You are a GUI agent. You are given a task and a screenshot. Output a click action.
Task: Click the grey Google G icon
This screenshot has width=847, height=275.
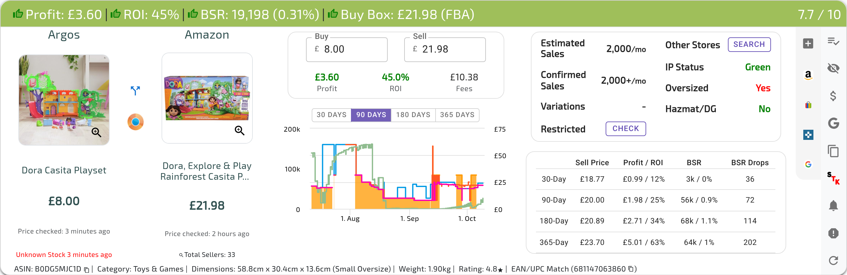(x=833, y=123)
